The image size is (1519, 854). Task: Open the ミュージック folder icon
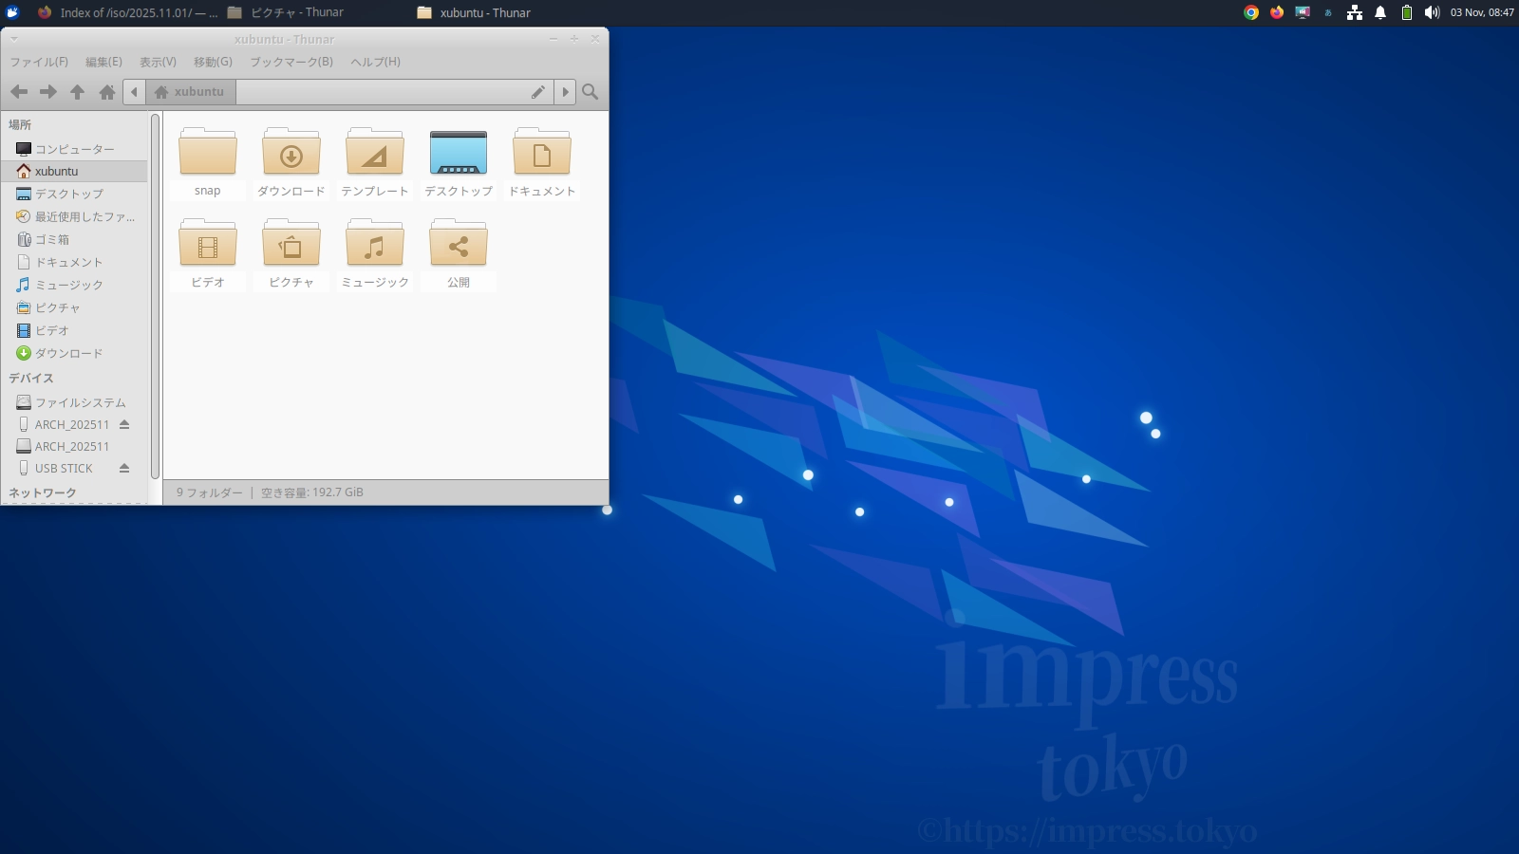tap(375, 252)
